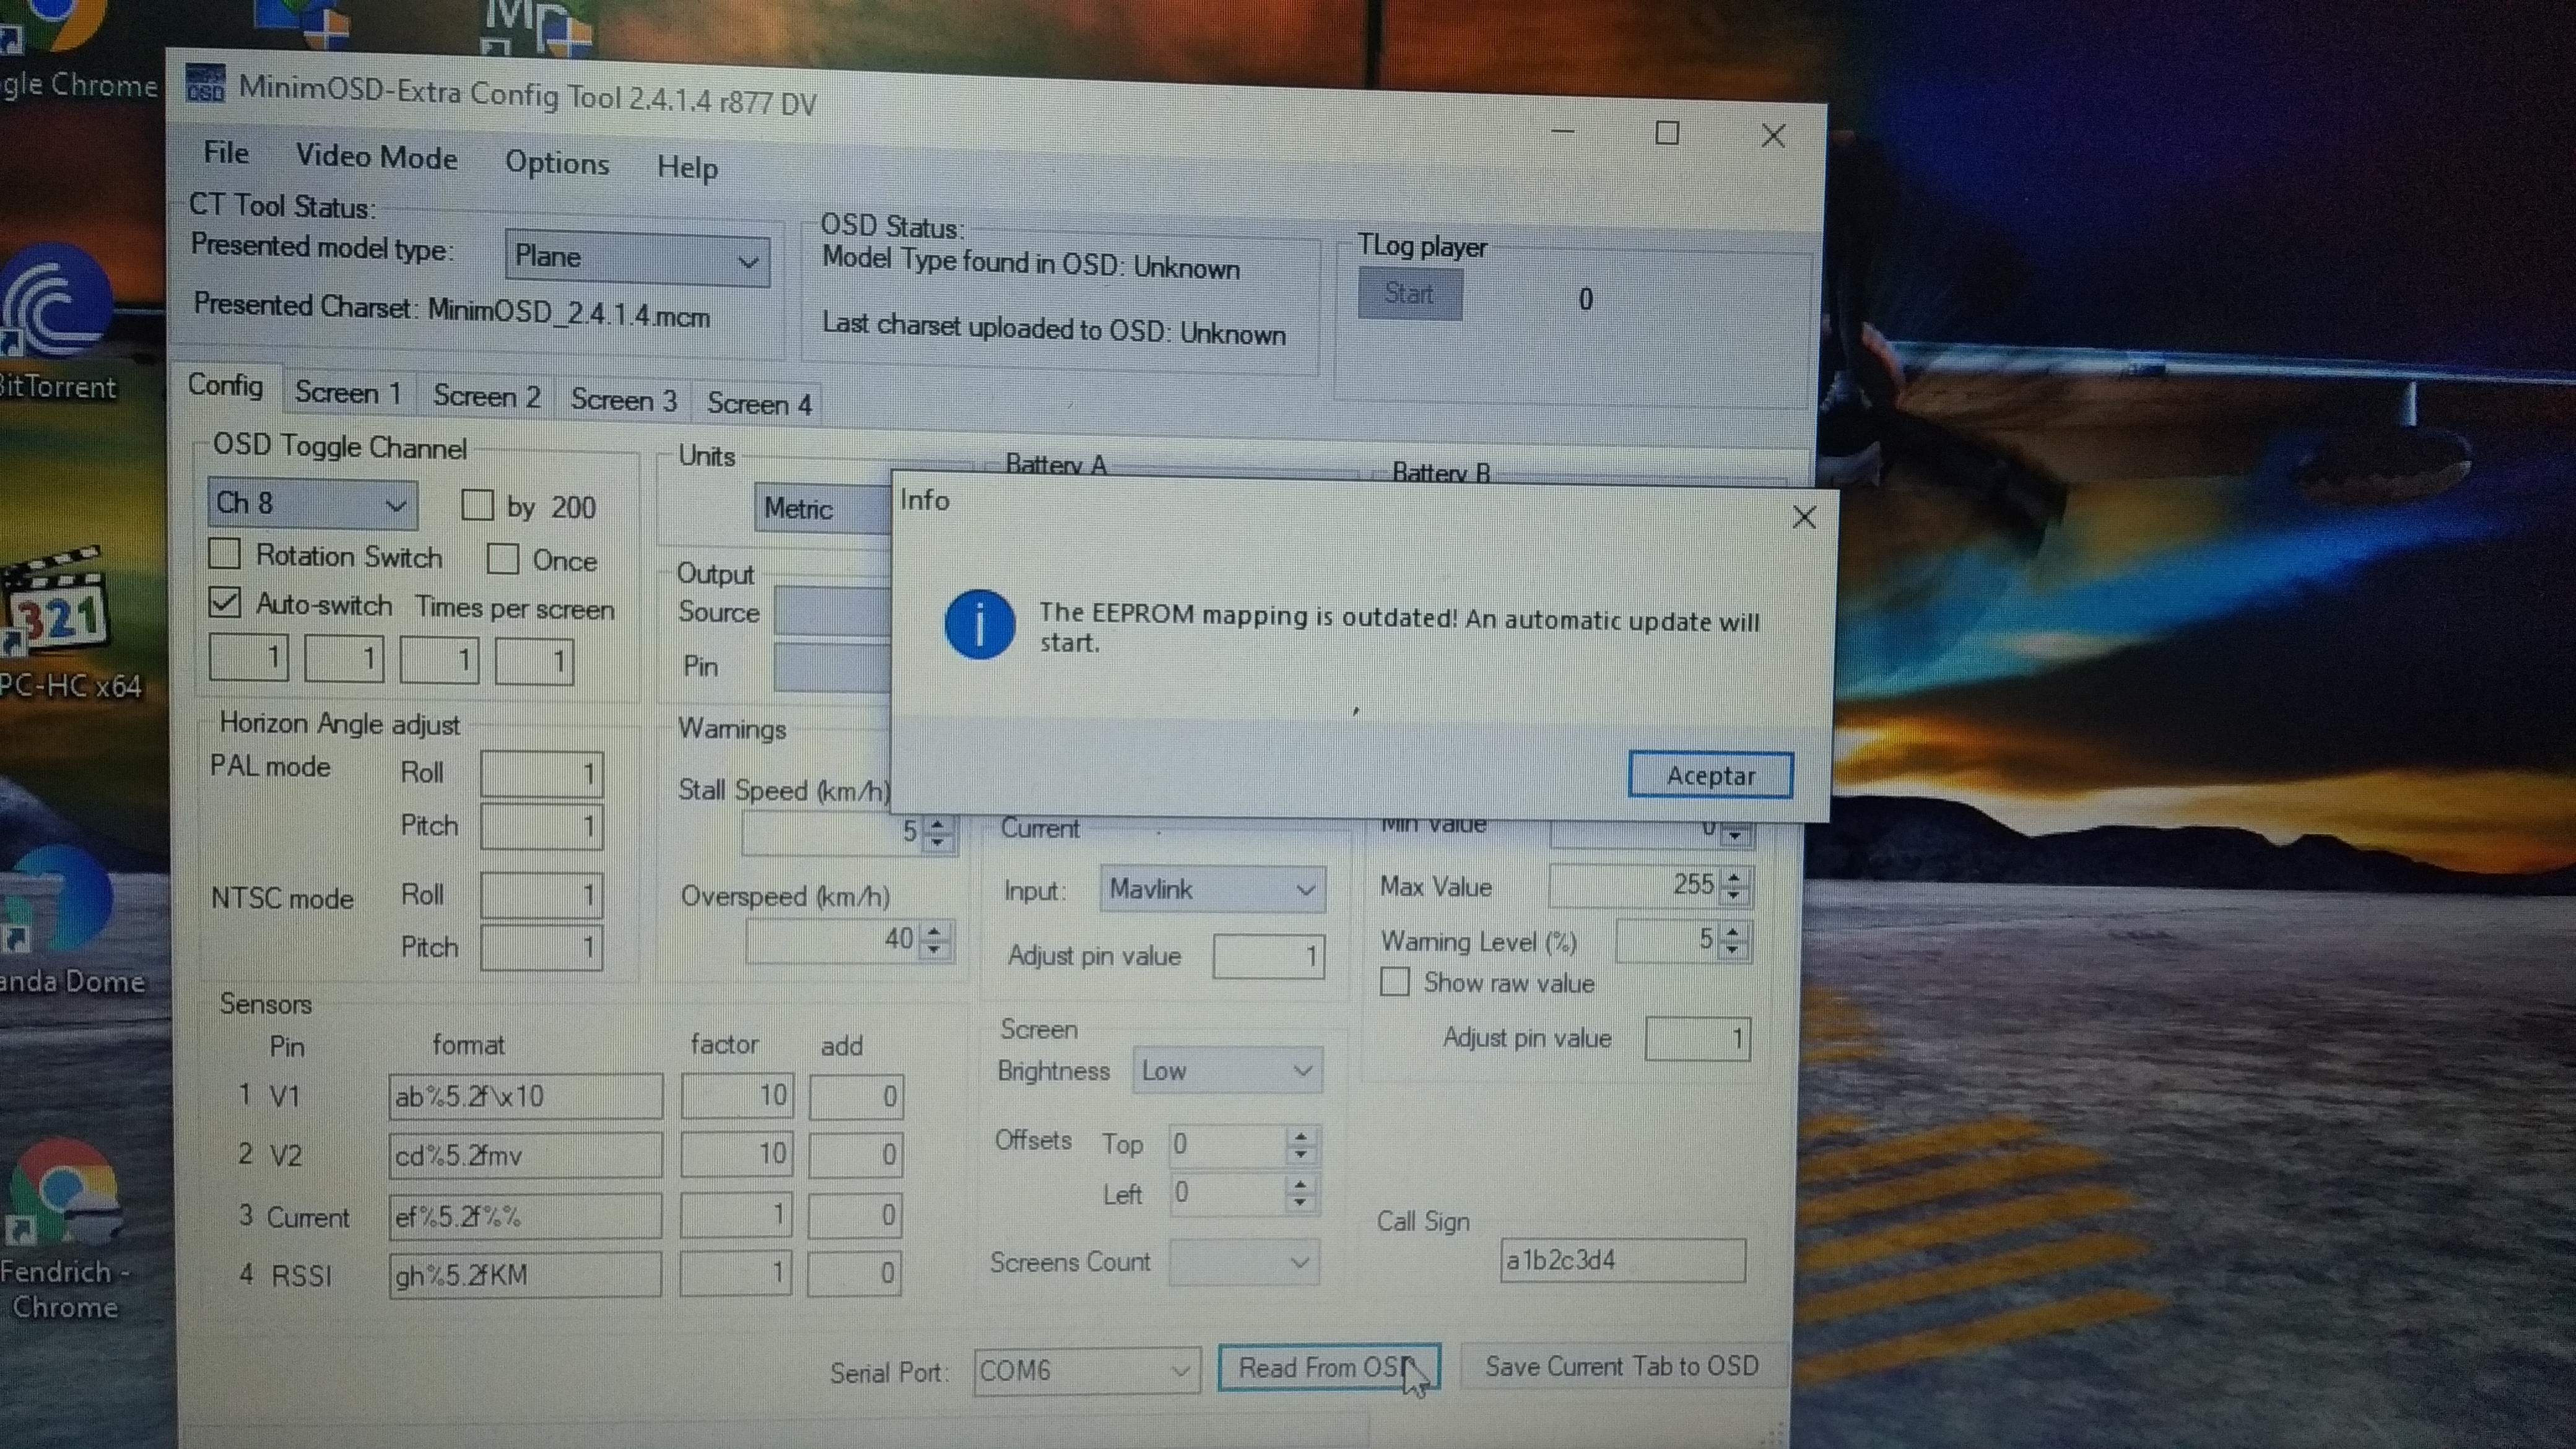Check the Show raw value box

pyautogui.click(x=1395, y=982)
